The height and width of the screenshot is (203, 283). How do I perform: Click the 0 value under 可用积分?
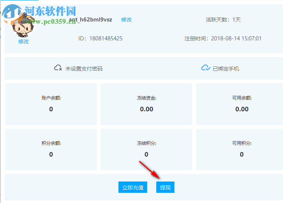click(242, 154)
